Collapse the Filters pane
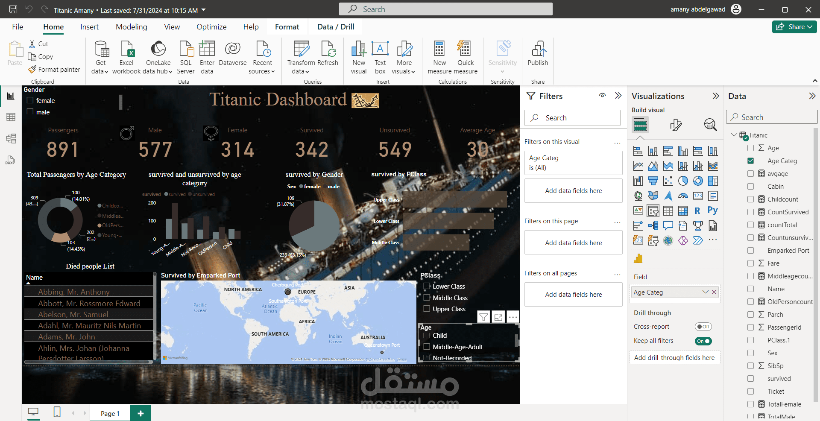The image size is (820, 421). click(x=618, y=96)
